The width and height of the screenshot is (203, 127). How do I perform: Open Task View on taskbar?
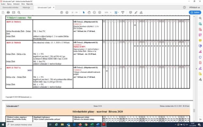(x=50, y=124)
